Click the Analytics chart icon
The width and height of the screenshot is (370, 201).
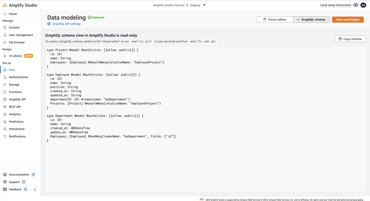(x=5, y=114)
